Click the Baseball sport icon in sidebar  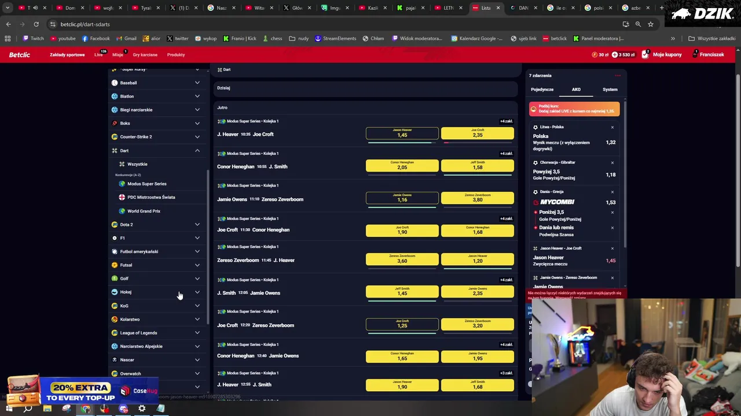[x=115, y=83]
